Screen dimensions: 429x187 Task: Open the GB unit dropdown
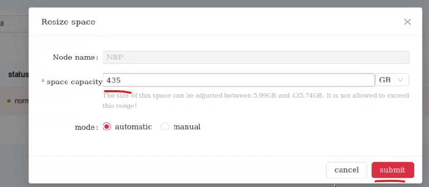(392, 80)
